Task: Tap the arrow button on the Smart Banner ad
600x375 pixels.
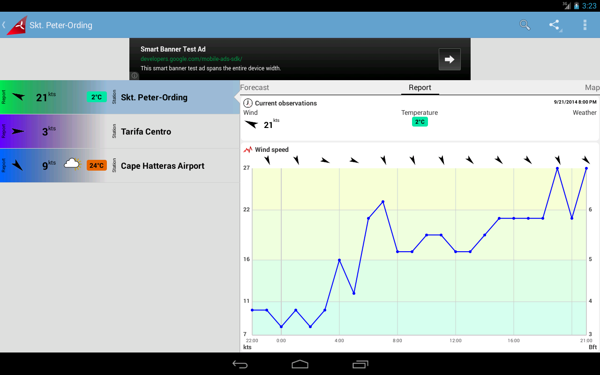Action: 449,59
